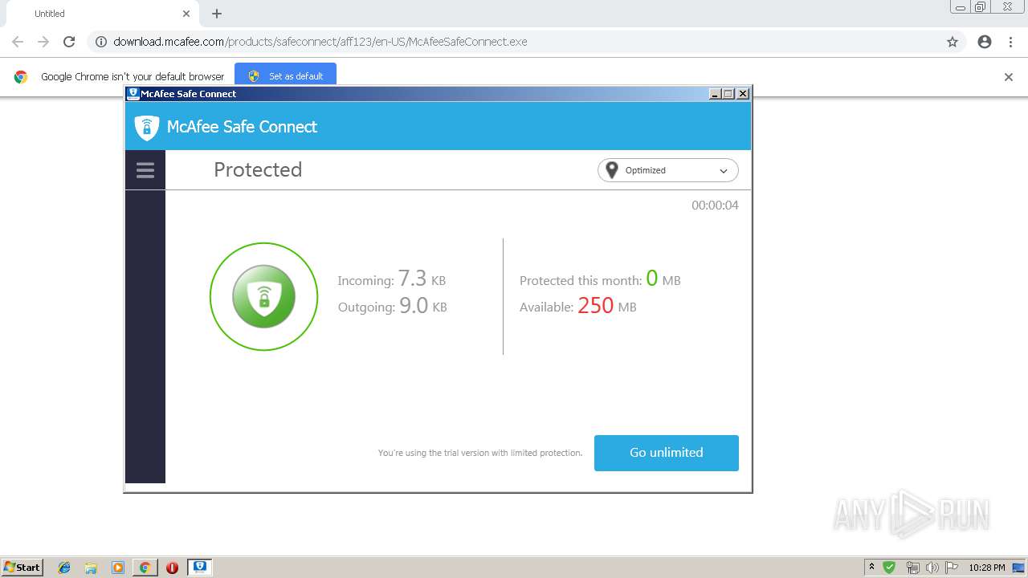The width and height of the screenshot is (1028, 578).
Task: Reload the page in Chrome
Action: coord(69,42)
